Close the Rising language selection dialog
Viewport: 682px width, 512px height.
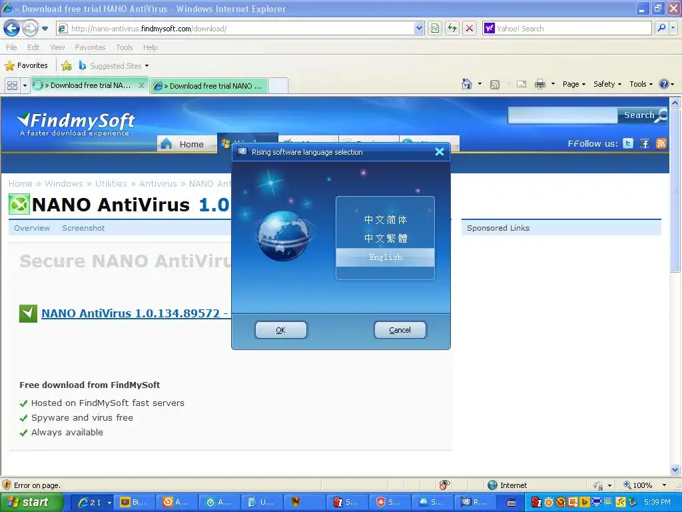coord(440,152)
